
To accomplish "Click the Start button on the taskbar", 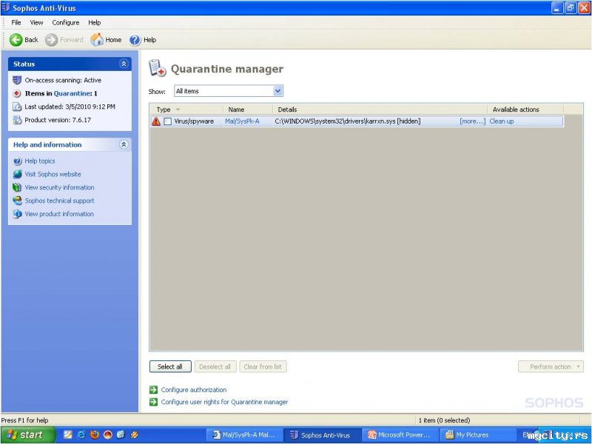I will (27, 435).
